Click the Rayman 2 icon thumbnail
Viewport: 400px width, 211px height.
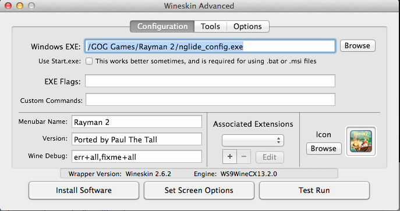(361, 141)
